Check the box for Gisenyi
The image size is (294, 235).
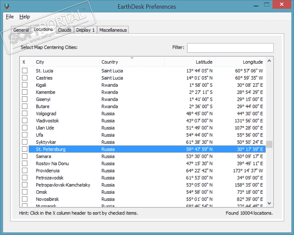25,99
